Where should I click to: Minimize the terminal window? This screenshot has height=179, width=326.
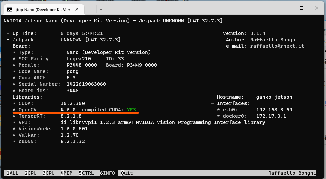point(286,8)
